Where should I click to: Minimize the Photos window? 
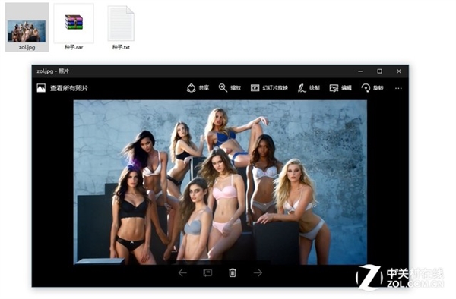(x=360, y=71)
